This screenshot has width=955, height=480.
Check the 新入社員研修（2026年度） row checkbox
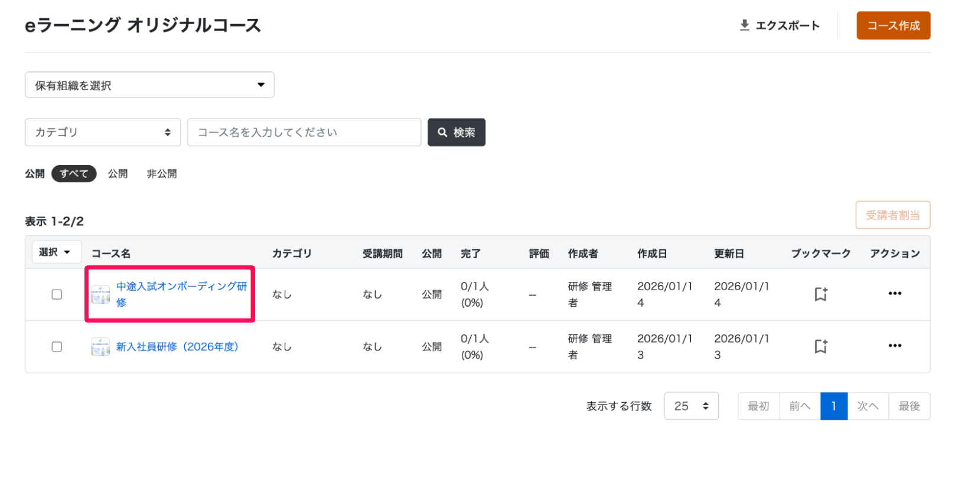57,347
